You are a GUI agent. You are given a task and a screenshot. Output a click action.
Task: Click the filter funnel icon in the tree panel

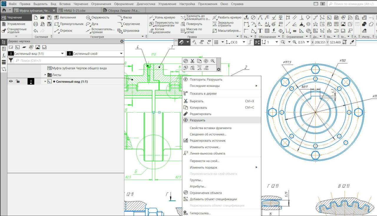coord(11,60)
